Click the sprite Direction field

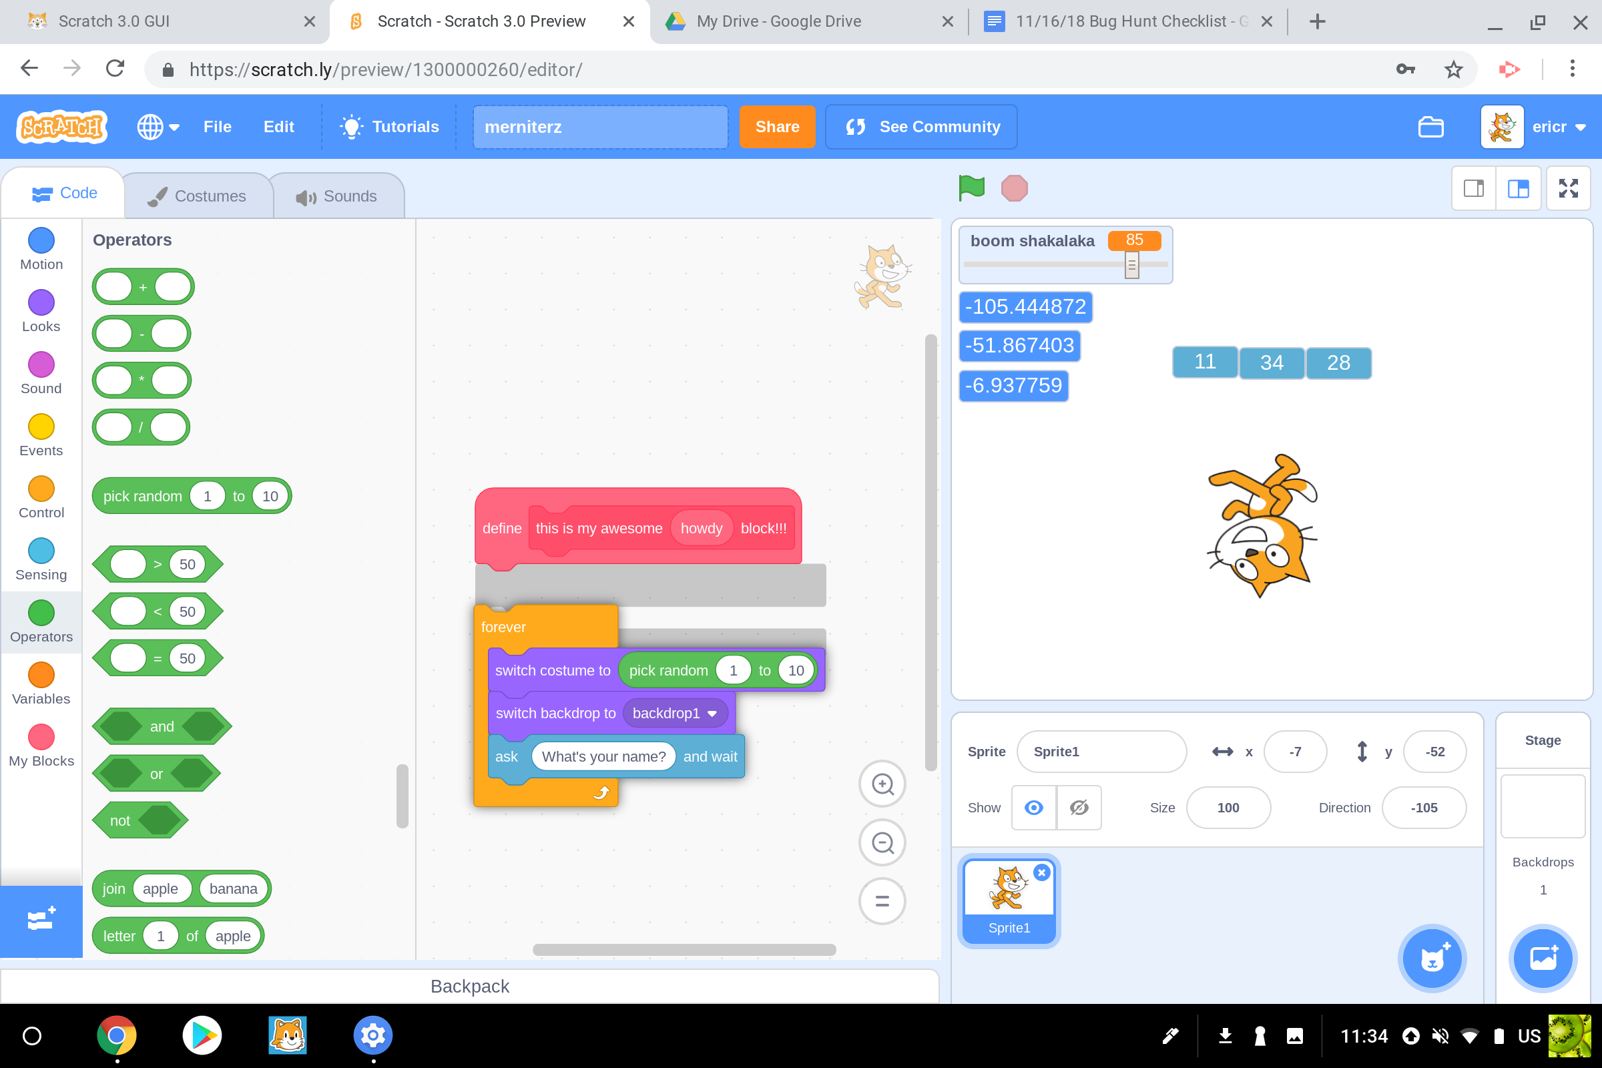pos(1424,808)
